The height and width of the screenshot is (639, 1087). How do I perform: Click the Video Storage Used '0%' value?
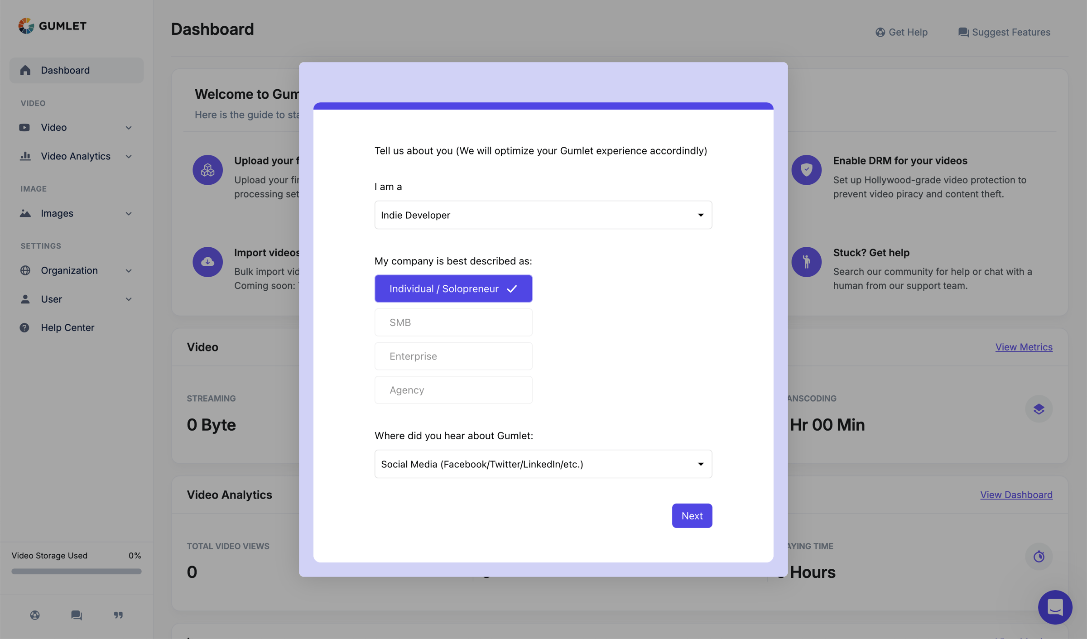point(135,556)
